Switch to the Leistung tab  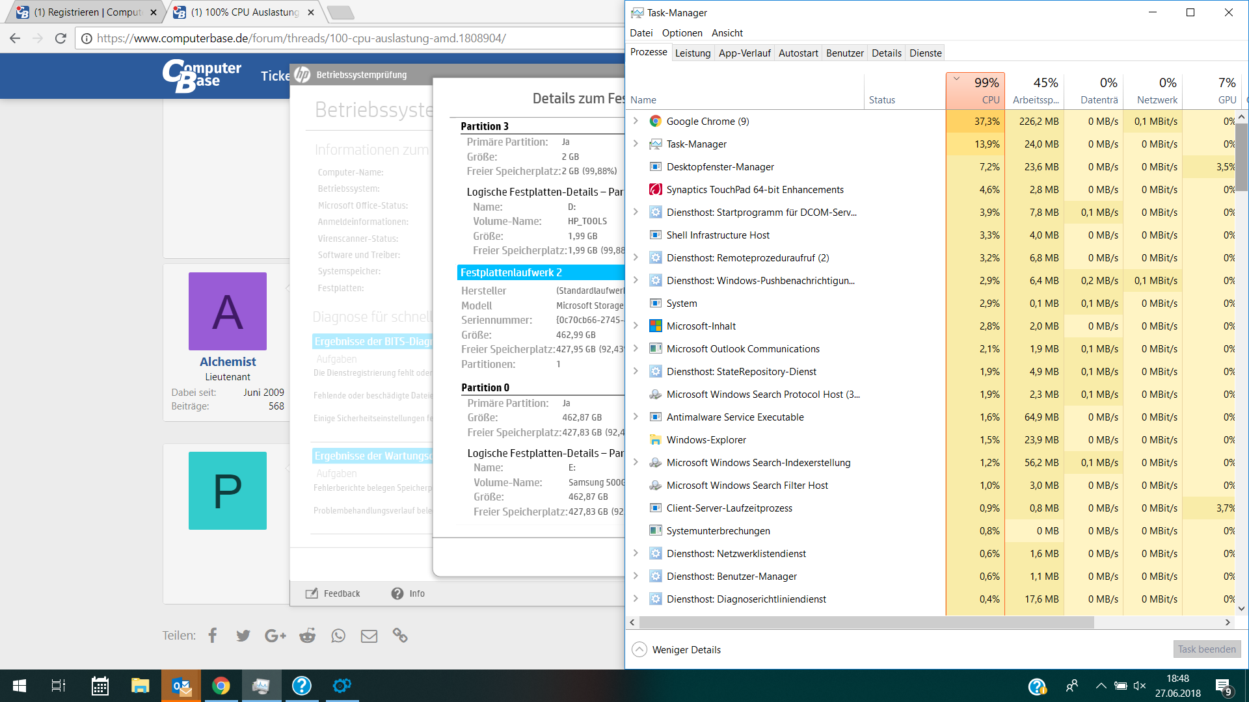[x=692, y=53]
